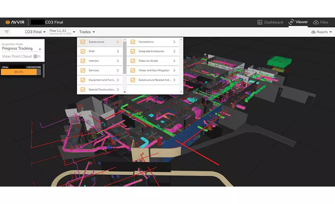Click the 13624/15260 count text

click(33, 67)
